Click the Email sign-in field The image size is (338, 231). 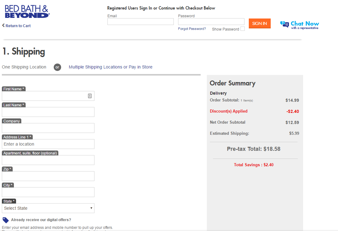coord(140,22)
